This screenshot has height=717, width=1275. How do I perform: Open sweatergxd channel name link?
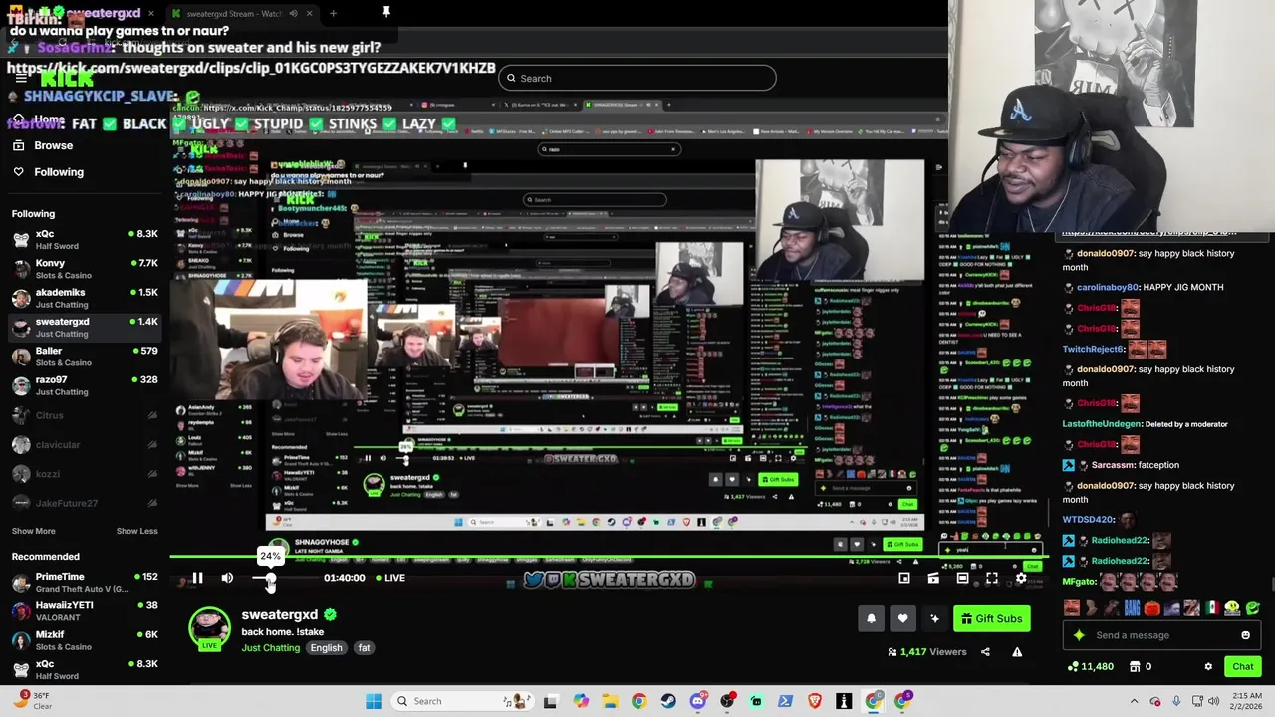[279, 615]
